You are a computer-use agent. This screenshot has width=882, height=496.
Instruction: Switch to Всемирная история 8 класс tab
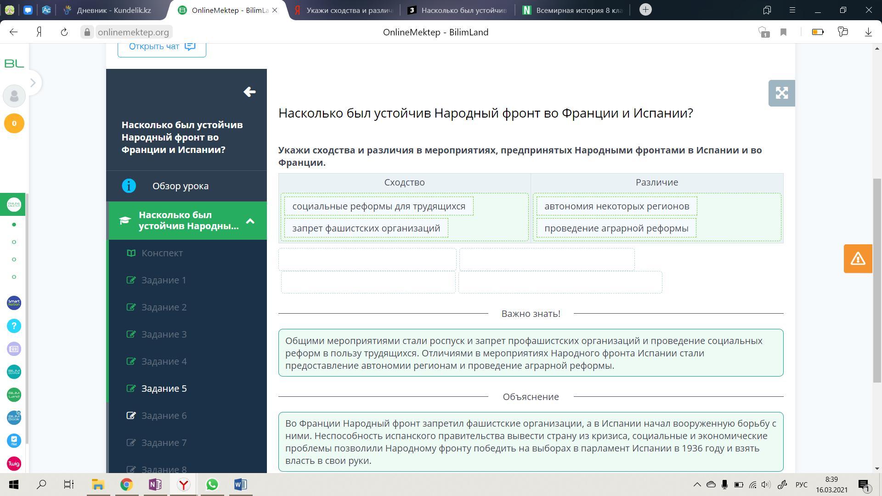click(x=573, y=10)
